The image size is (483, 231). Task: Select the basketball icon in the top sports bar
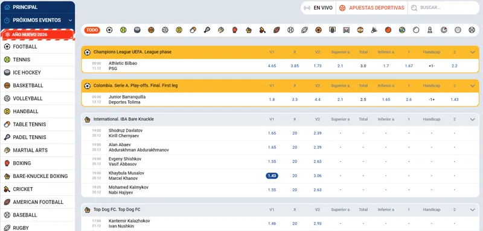point(151,30)
